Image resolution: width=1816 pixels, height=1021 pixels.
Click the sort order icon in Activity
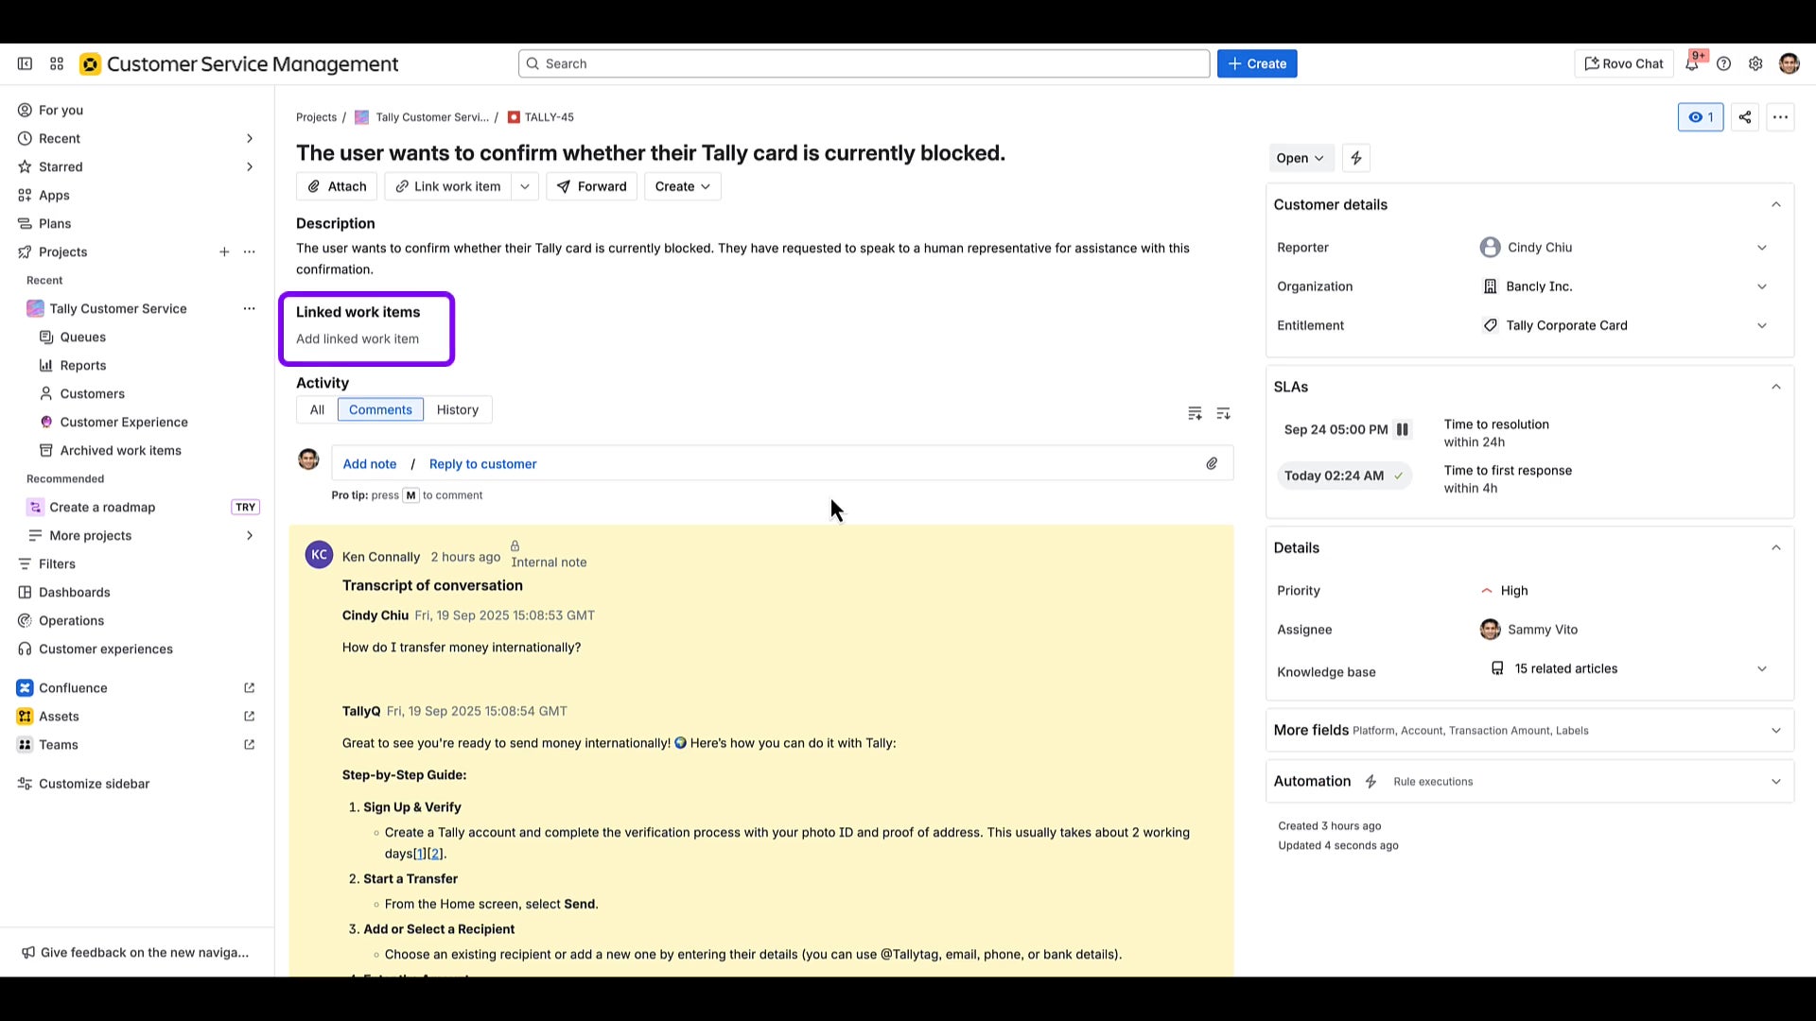[1223, 413]
